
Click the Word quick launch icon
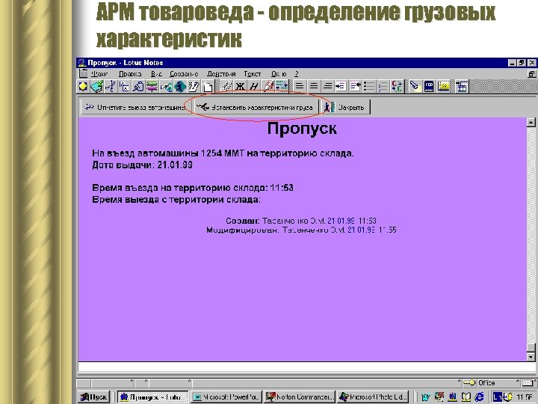click(425, 397)
